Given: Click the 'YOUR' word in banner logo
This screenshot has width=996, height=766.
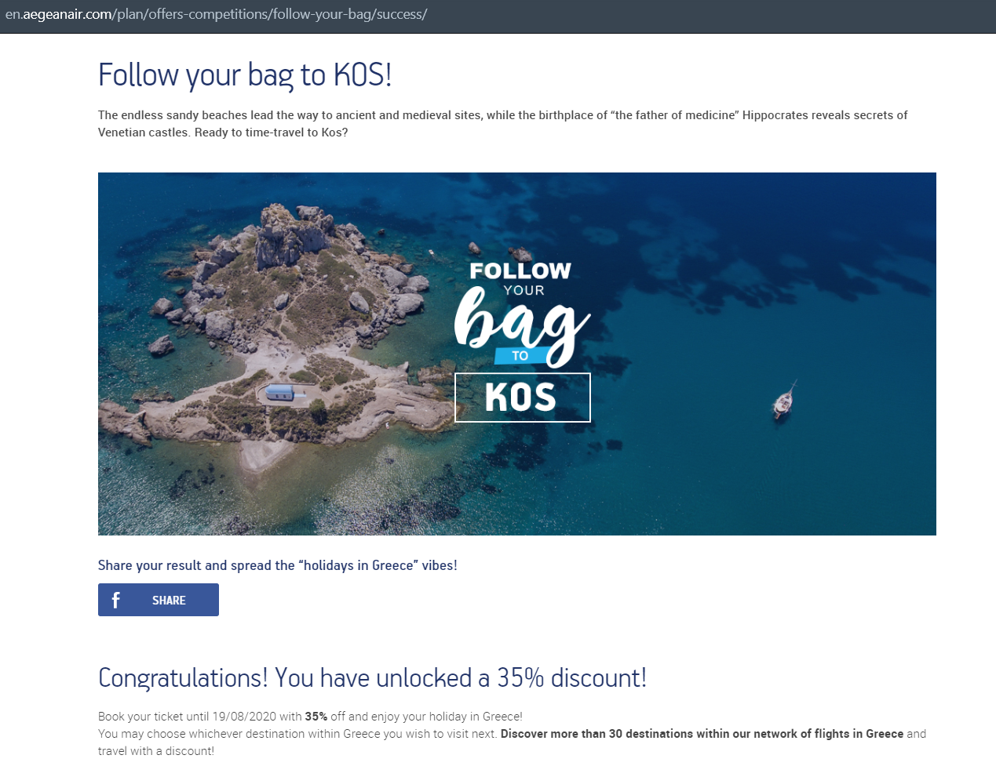Looking at the screenshot, I should tap(524, 290).
